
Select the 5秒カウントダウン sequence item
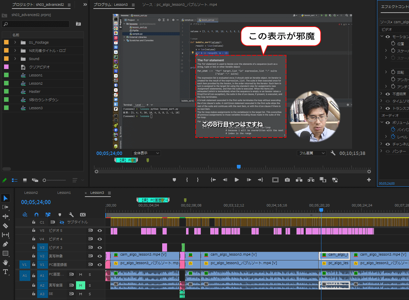pyautogui.click(x=44, y=100)
